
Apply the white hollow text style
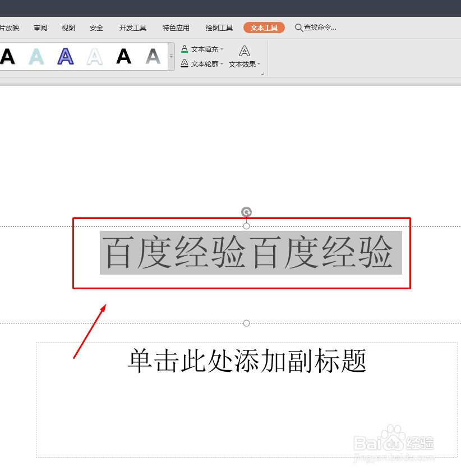[95, 57]
